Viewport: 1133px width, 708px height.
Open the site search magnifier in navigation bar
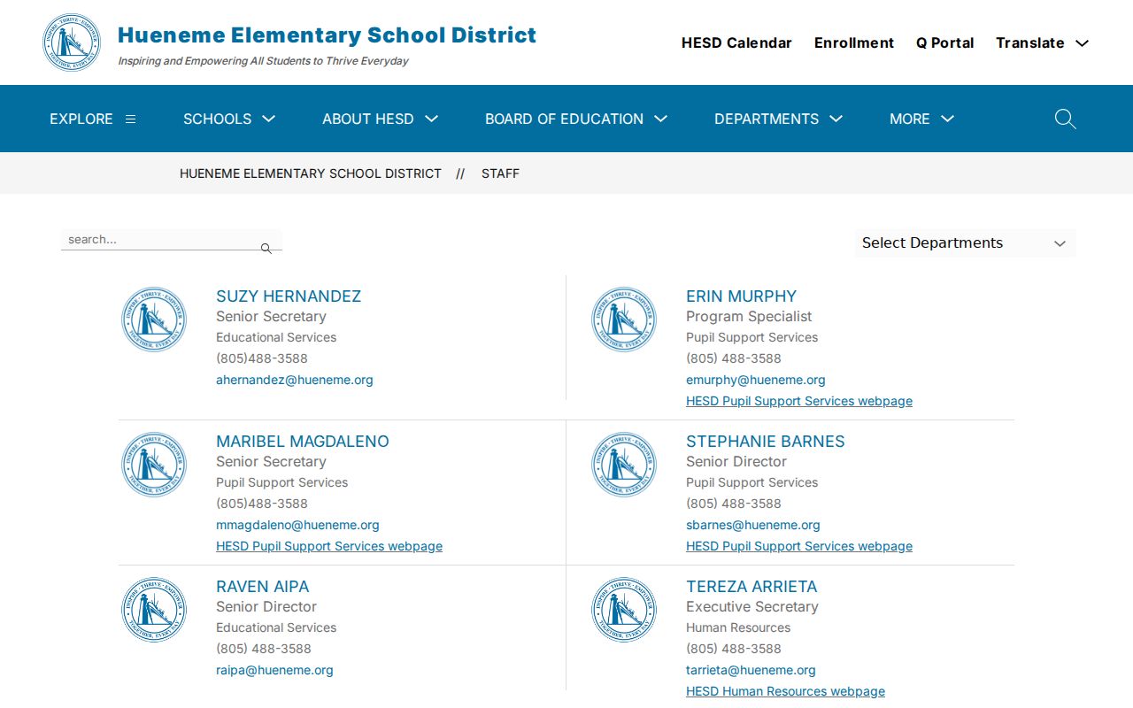(x=1065, y=119)
